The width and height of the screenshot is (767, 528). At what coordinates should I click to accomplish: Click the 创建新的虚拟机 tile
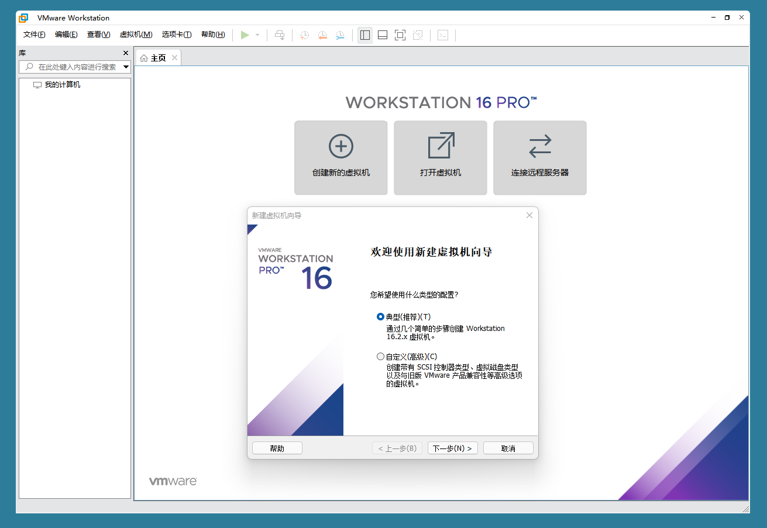(x=341, y=158)
